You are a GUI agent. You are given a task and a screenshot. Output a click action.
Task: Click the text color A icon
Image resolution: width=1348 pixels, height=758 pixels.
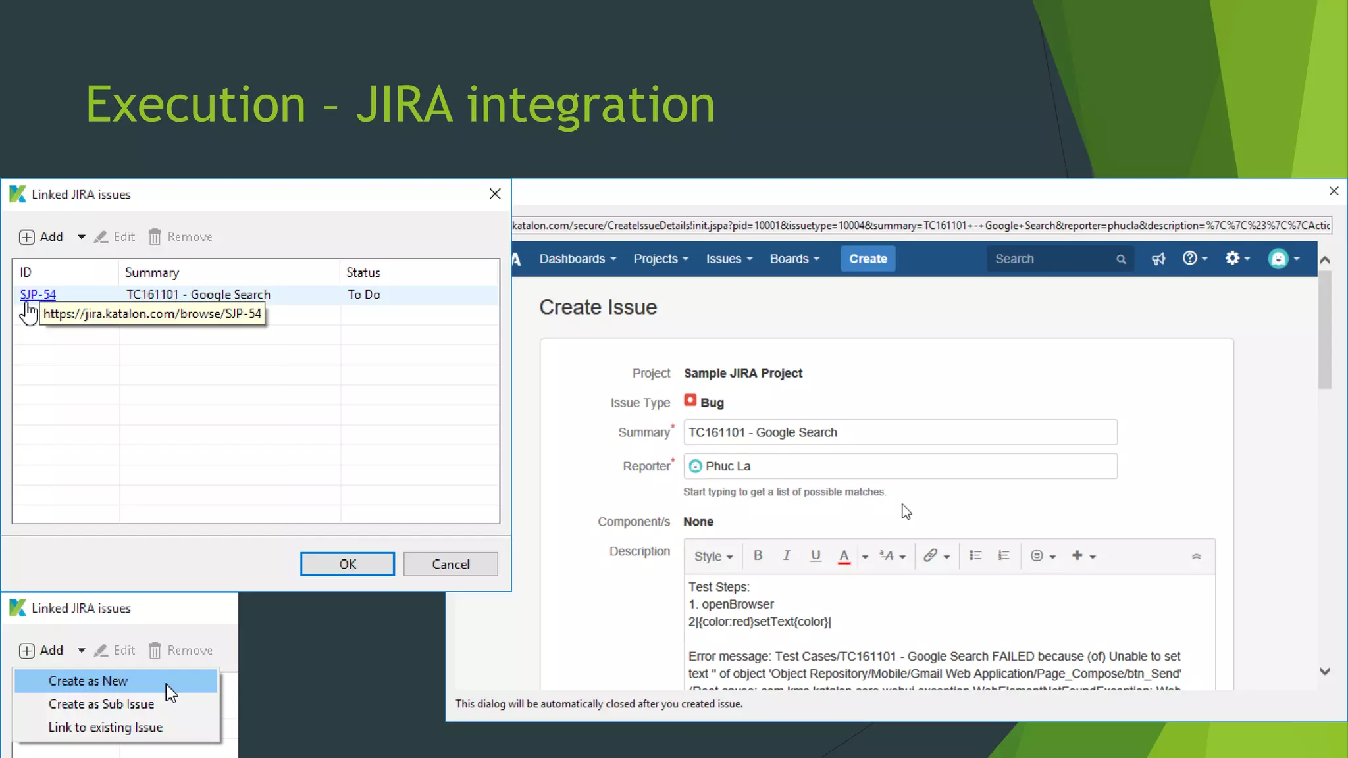tap(844, 556)
